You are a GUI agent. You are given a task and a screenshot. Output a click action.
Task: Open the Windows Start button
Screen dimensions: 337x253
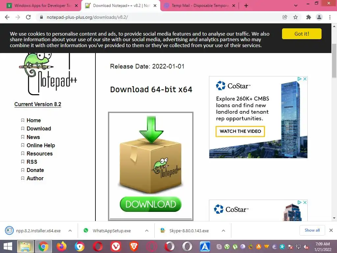coord(8,246)
